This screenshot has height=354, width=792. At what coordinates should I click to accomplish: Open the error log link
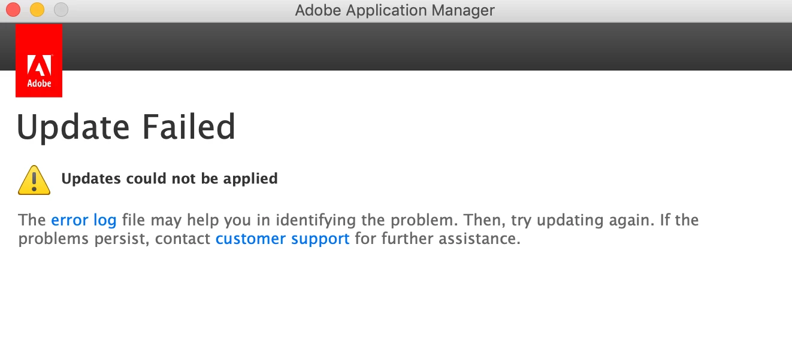(84, 220)
